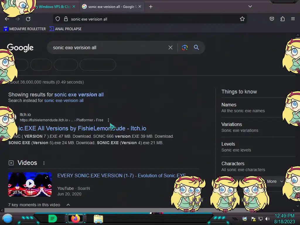Close the Google search tab

140,6
